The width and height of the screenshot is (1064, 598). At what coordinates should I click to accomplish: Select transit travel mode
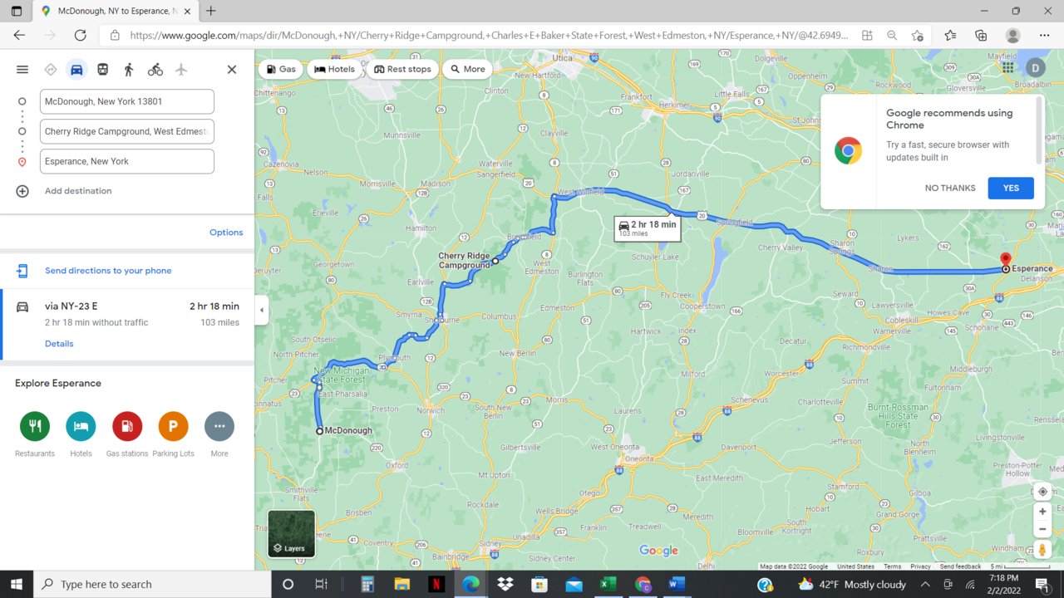click(x=102, y=70)
